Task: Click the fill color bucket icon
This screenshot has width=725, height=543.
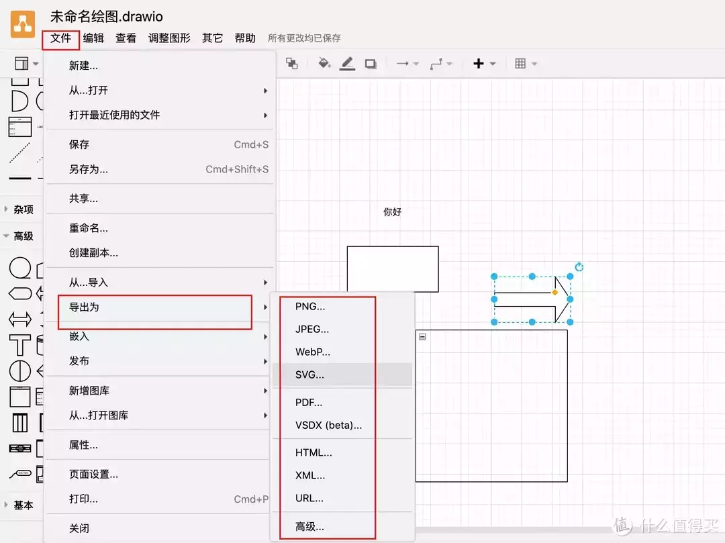Action: tap(324, 63)
